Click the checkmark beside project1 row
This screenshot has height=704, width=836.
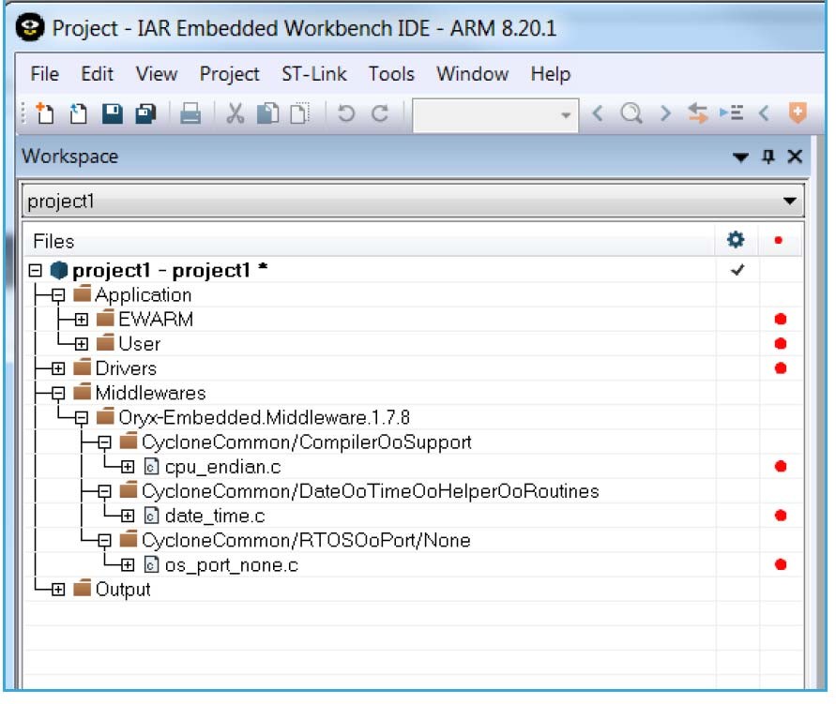click(737, 270)
